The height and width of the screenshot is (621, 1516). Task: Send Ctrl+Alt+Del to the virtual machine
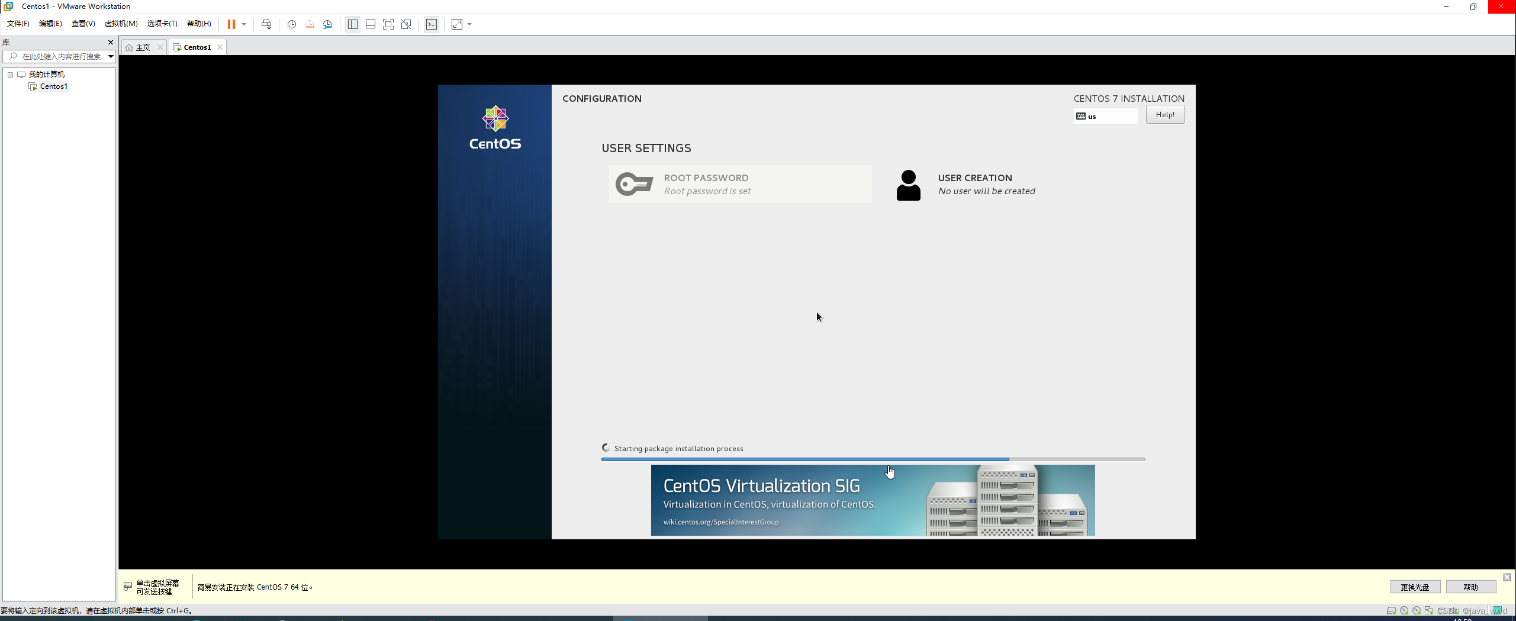(x=266, y=24)
